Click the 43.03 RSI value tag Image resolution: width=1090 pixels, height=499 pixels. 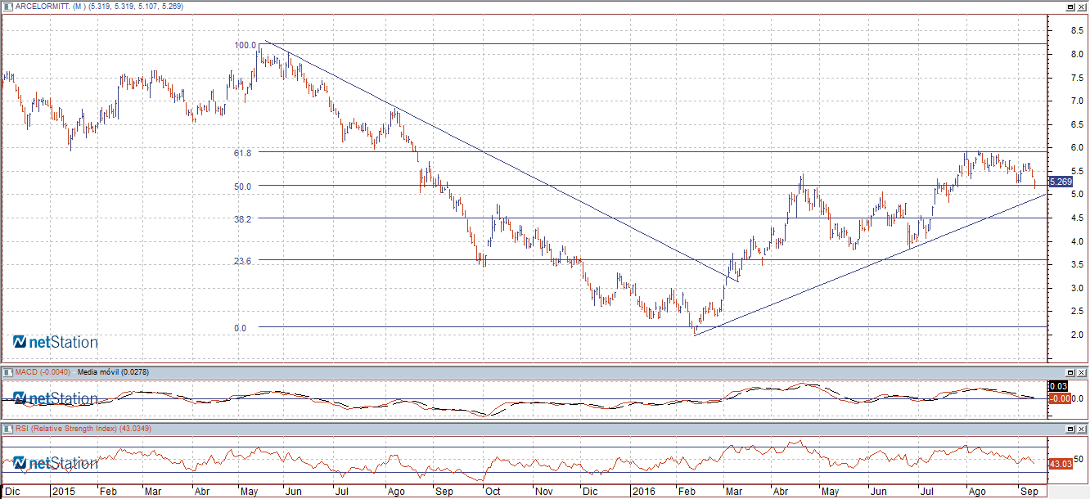point(1060,465)
